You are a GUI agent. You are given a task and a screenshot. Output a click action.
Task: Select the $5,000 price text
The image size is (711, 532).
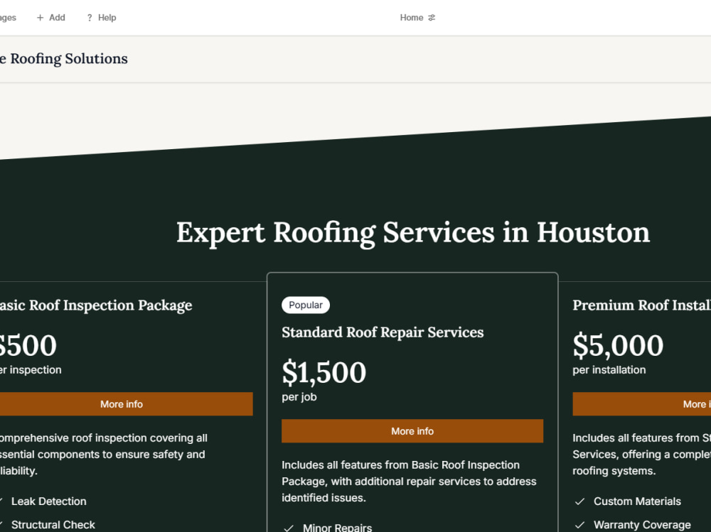pos(618,345)
